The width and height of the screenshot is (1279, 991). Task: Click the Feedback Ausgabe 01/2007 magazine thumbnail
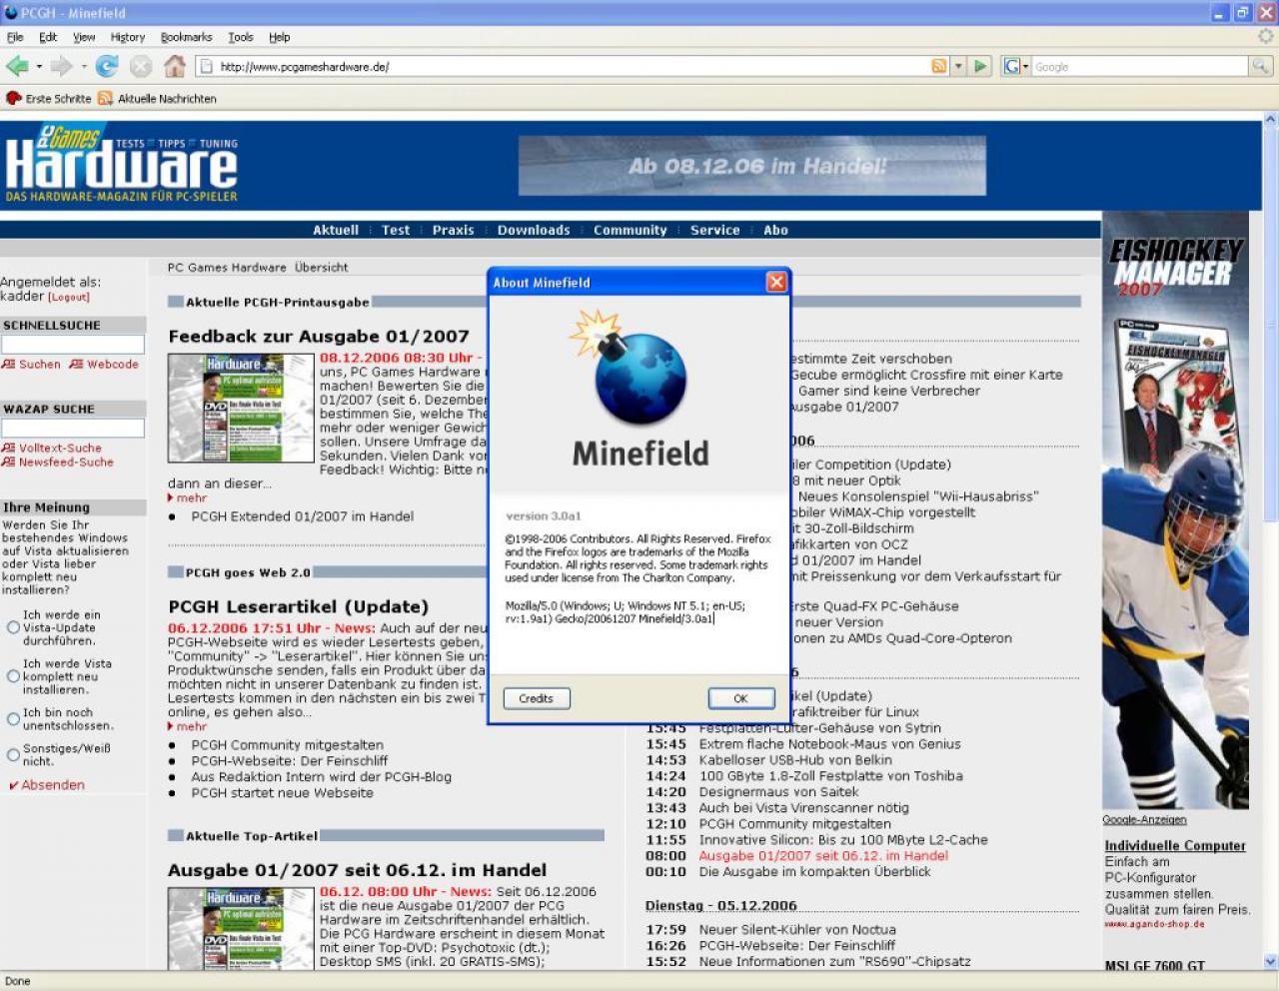pos(241,408)
